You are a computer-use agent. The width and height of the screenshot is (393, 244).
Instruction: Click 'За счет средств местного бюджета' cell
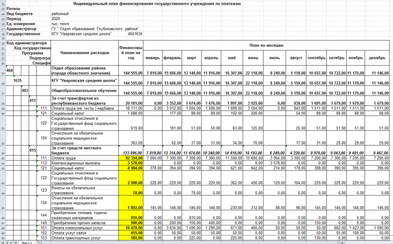pos(85,150)
